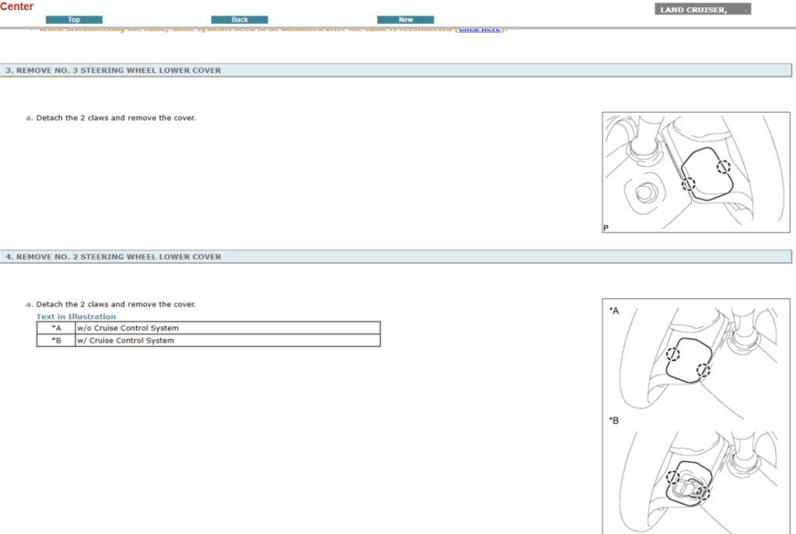796x534 pixels.
Task: Click the *A cell in the table
Action: pos(56,328)
